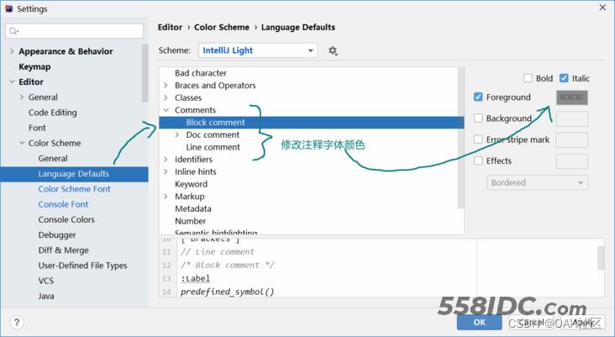Expand Appearance & Behavior section
615x337 pixels.
(11, 51)
